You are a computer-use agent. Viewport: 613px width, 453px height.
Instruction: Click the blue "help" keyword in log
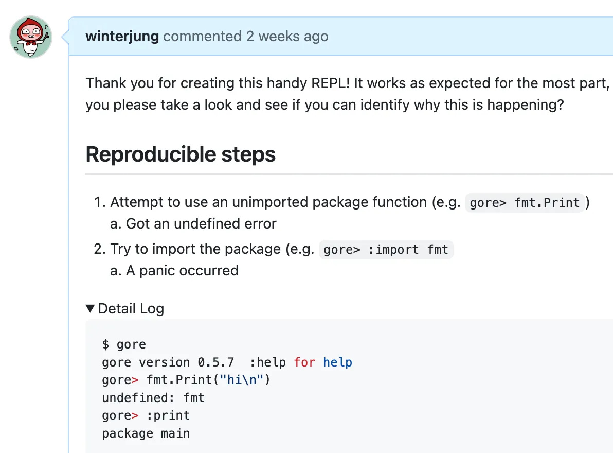coord(337,362)
